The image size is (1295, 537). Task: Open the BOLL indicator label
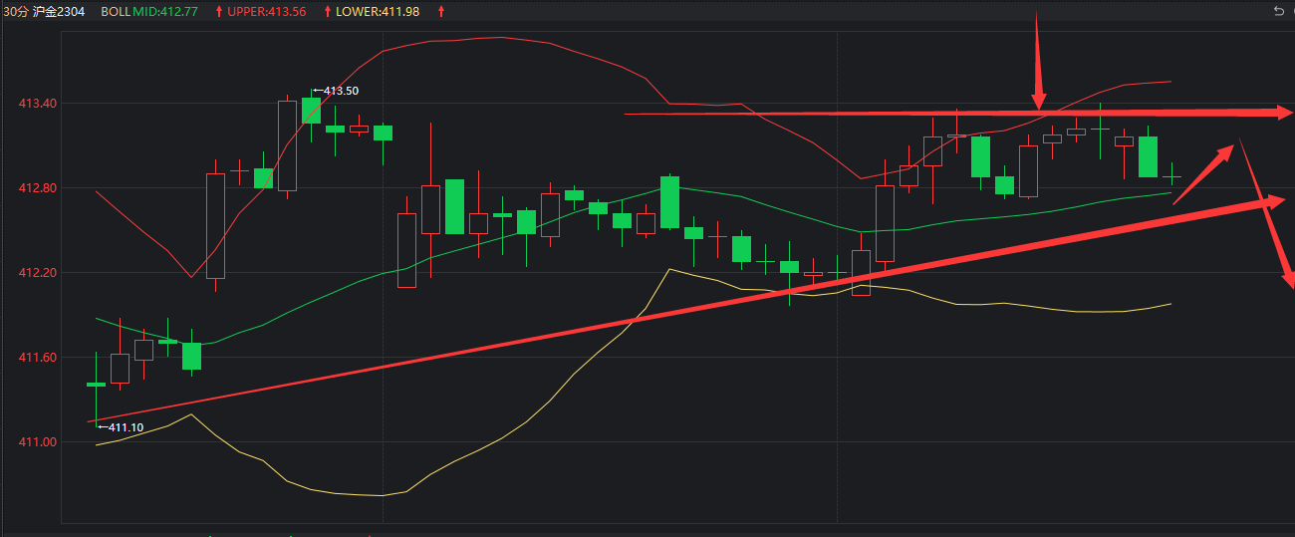click(115, 12)
